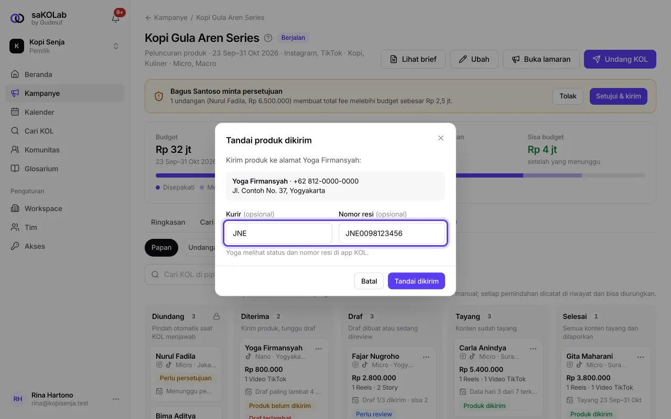Select the Papan view pill
The height and width of the screenshot is (419, 671).
pos(161,248)
